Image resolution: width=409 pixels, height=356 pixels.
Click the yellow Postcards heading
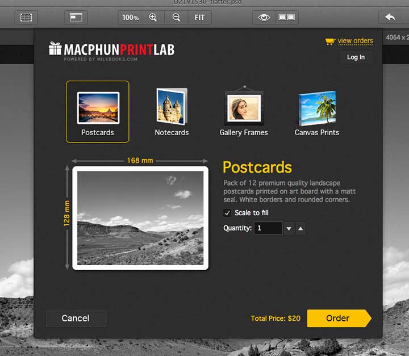tap(257, 167)
